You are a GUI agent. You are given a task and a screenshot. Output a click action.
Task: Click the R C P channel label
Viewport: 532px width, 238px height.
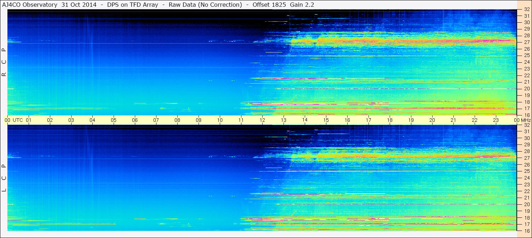[4, 62]
